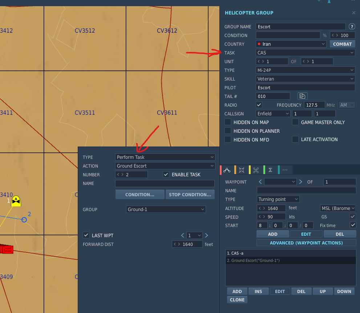The width and height of the screenshot is (360, 313).
Task: Click the red ground unit symbol on map
Action: click(7, 249)
